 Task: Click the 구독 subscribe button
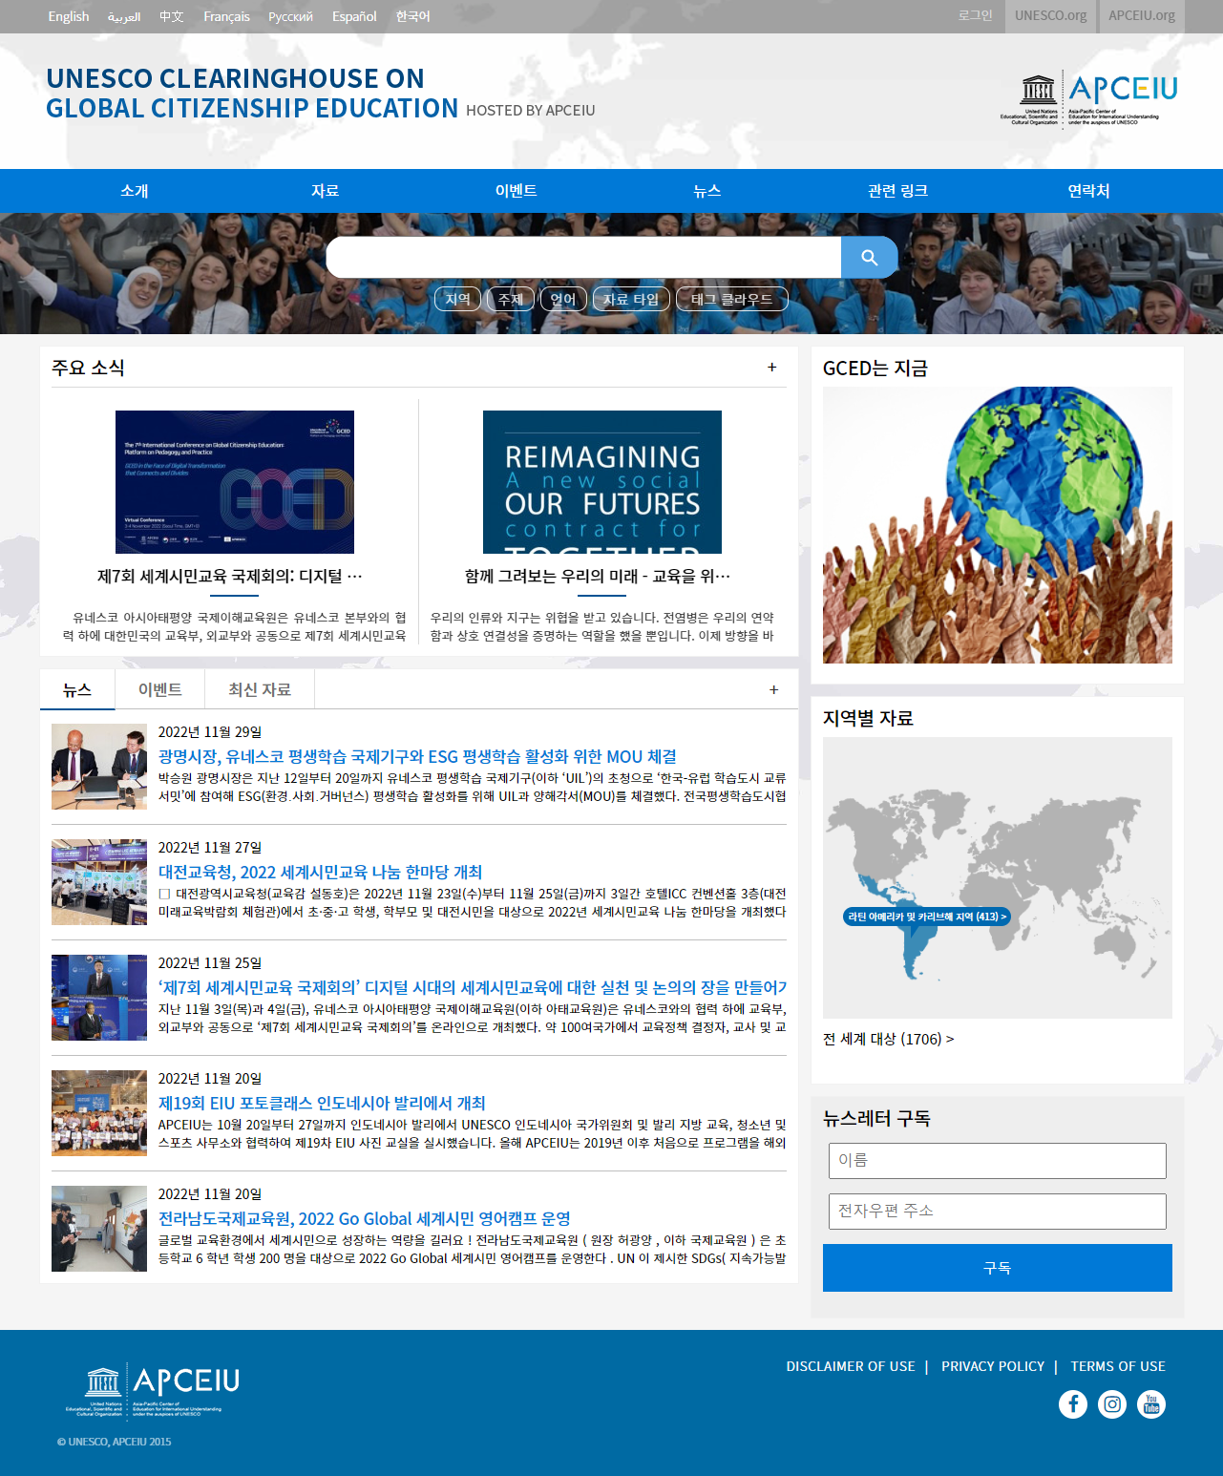[998, 1268]
